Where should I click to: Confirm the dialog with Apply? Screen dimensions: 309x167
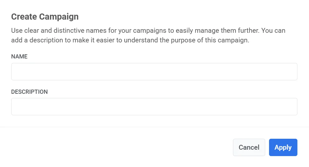click(x=283, y=147)
